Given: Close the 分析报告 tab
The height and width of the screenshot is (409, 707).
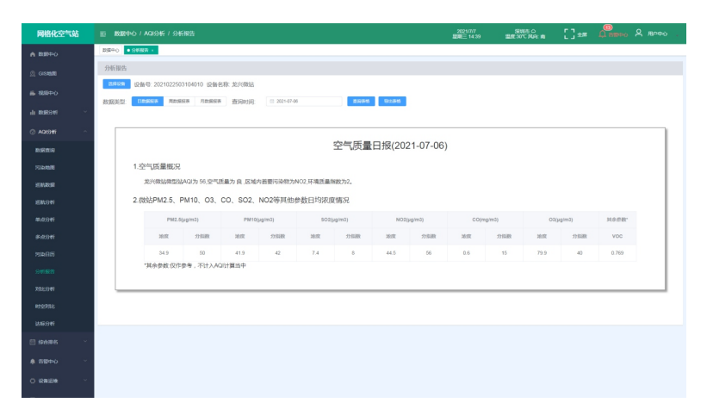Looking at the screenshot, I should pos(152,50).
